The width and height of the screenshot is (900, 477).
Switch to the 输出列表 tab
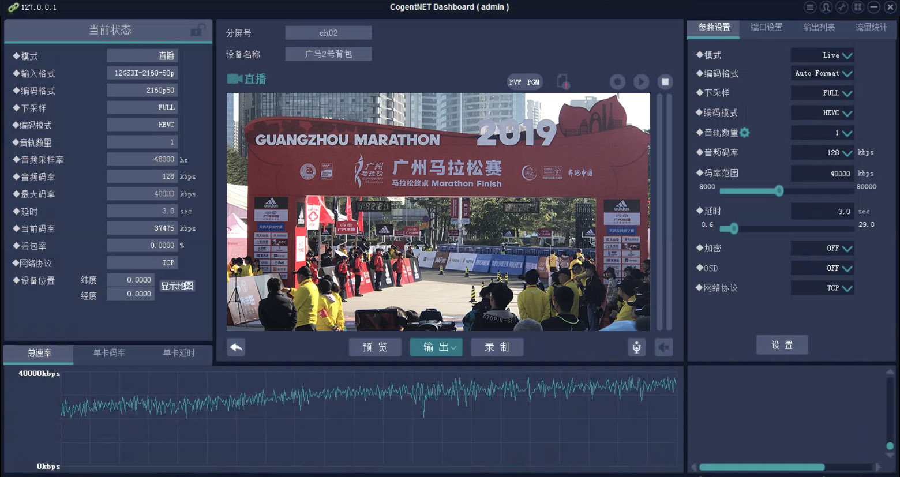click(x=819, y=28)
